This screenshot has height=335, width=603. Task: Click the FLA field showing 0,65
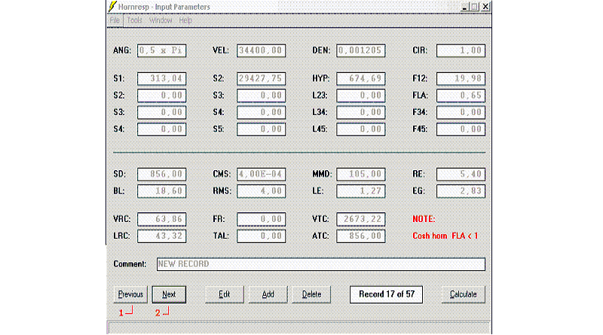(461, 96)
